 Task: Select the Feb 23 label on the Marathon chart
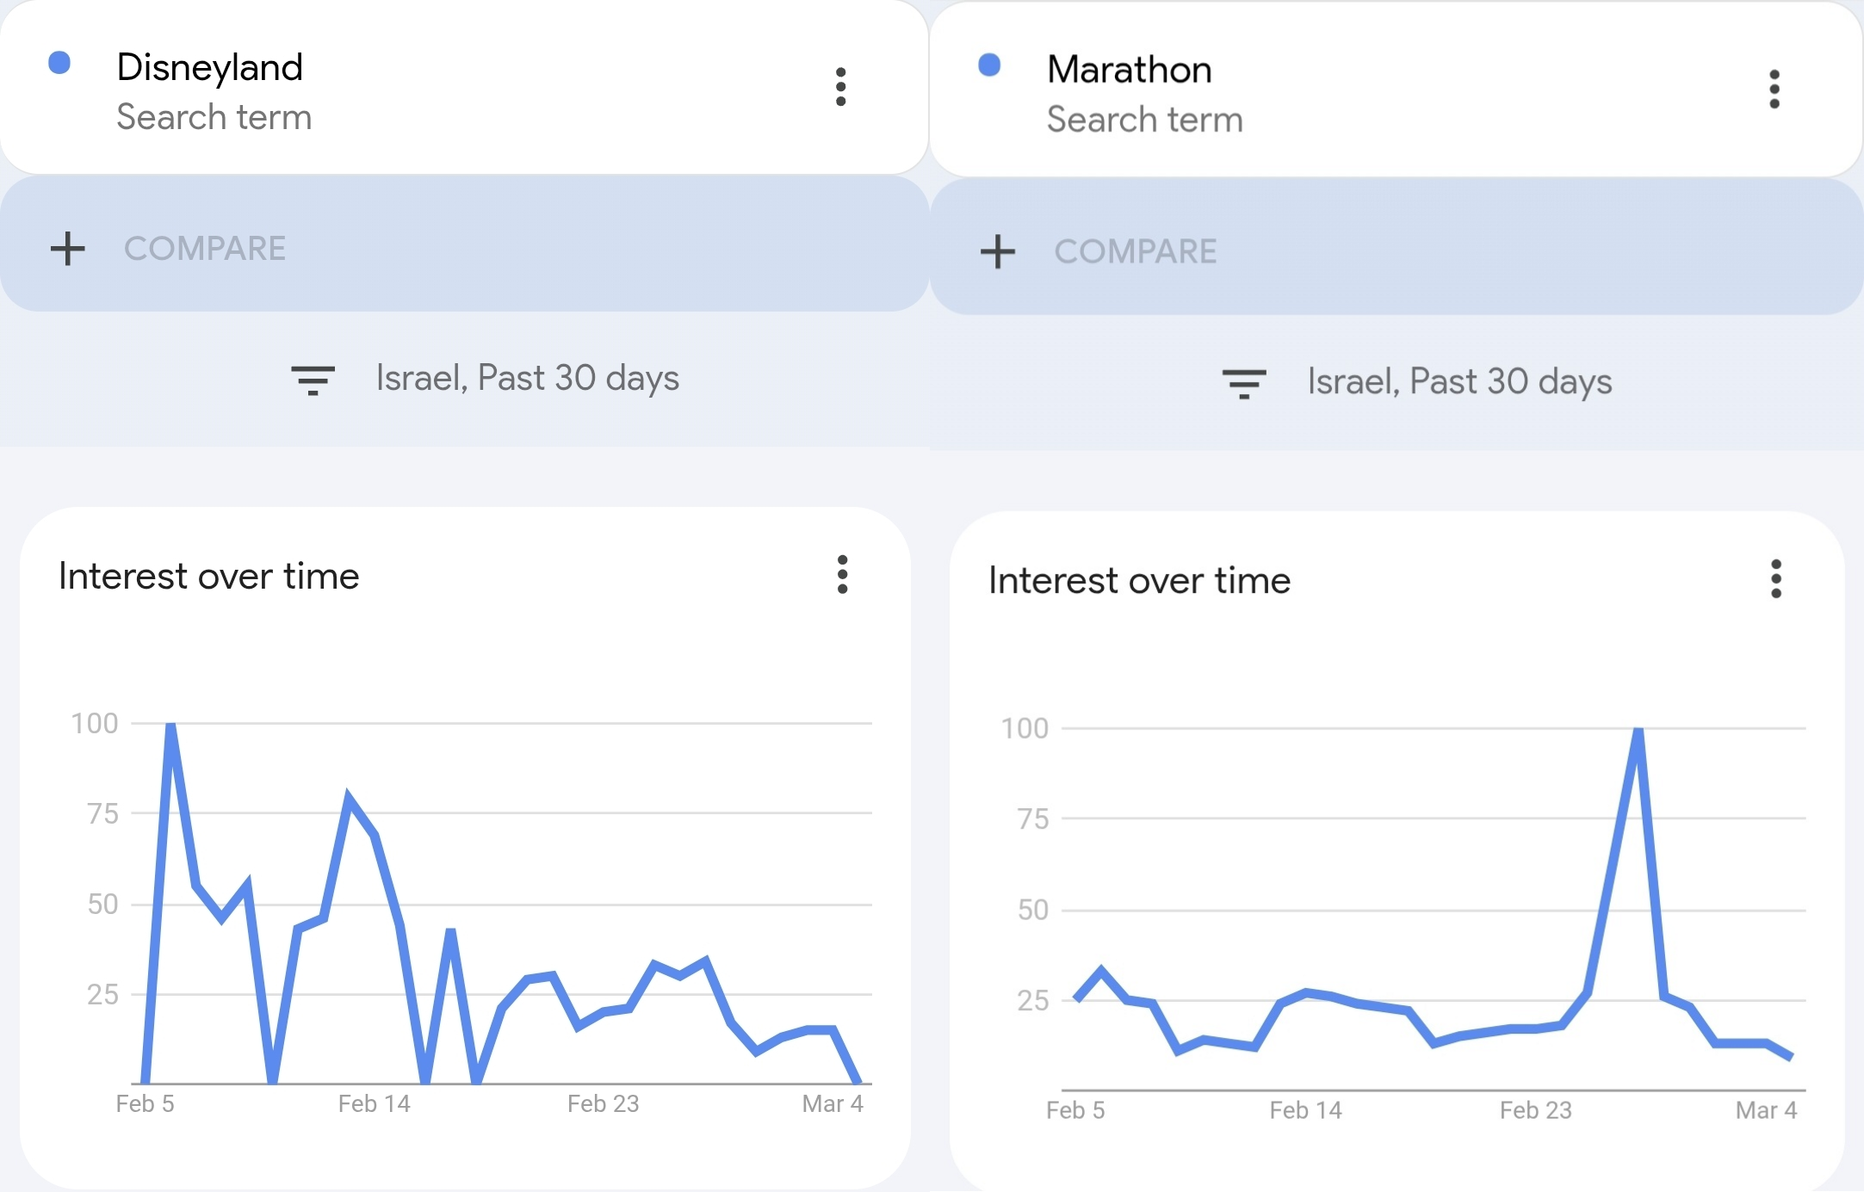[x=1535, y=1110]
